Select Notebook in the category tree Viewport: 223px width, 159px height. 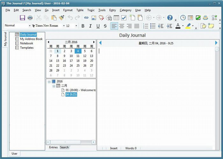pos(26,43)
